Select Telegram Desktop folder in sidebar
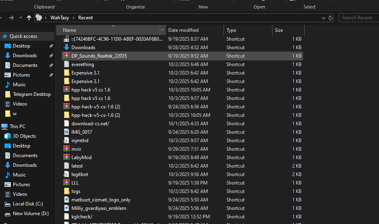Viewport: 379px width, 224px height. [31, 94]
